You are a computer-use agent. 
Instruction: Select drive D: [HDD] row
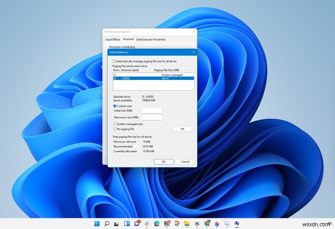[x=153, y=78]
